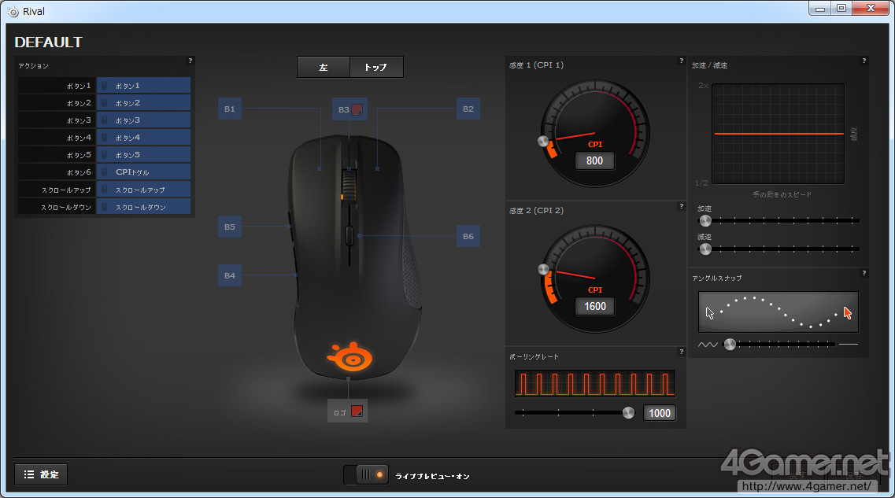Screen dimensions: 895x498
Task: Open the CPIトグル action dropdown for ボタン6
Action: tap(143, 172)
